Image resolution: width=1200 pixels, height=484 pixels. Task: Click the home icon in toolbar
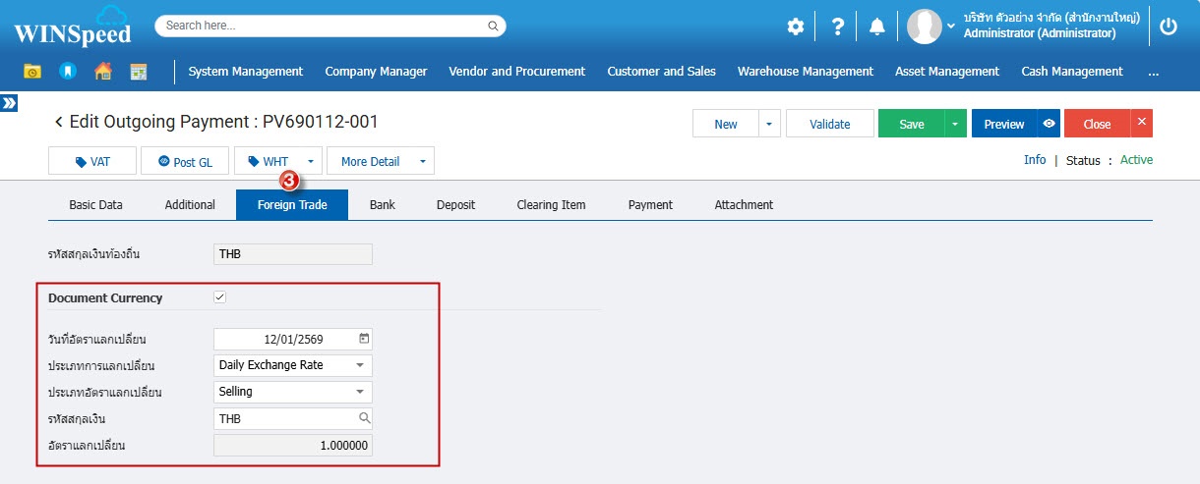[103, 72]
